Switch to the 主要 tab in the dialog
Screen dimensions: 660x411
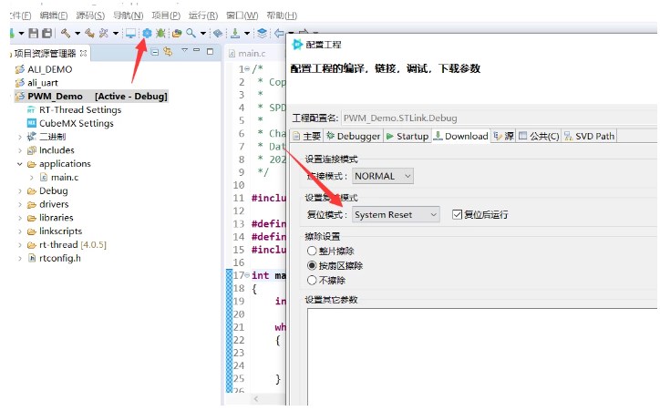[307, 136]
